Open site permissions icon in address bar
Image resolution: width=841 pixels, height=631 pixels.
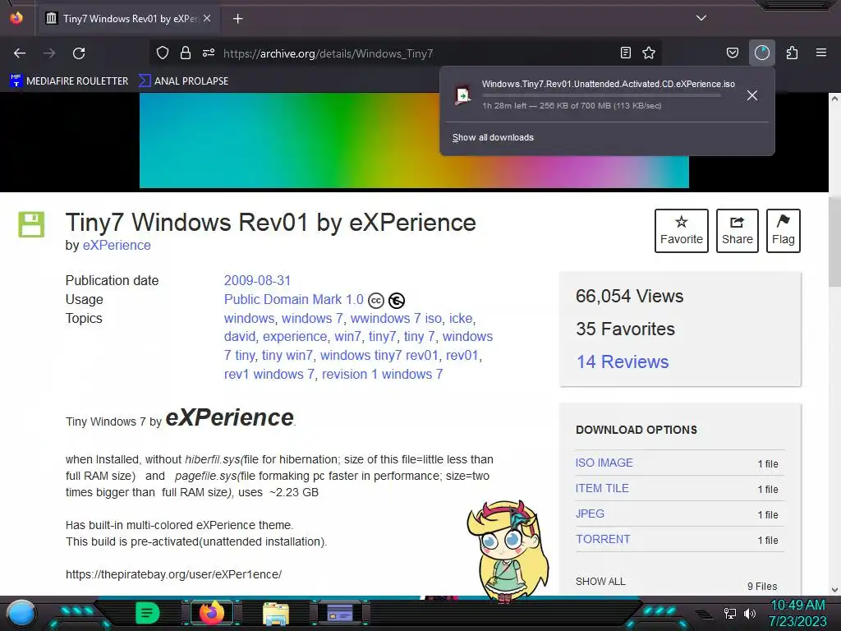point(209,53)
